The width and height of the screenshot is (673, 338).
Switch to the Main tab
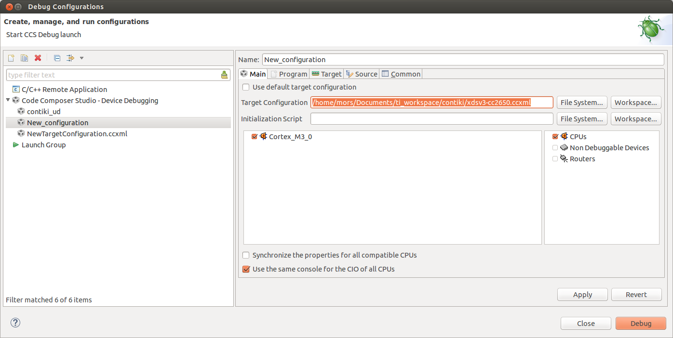[x=253, y=74]
